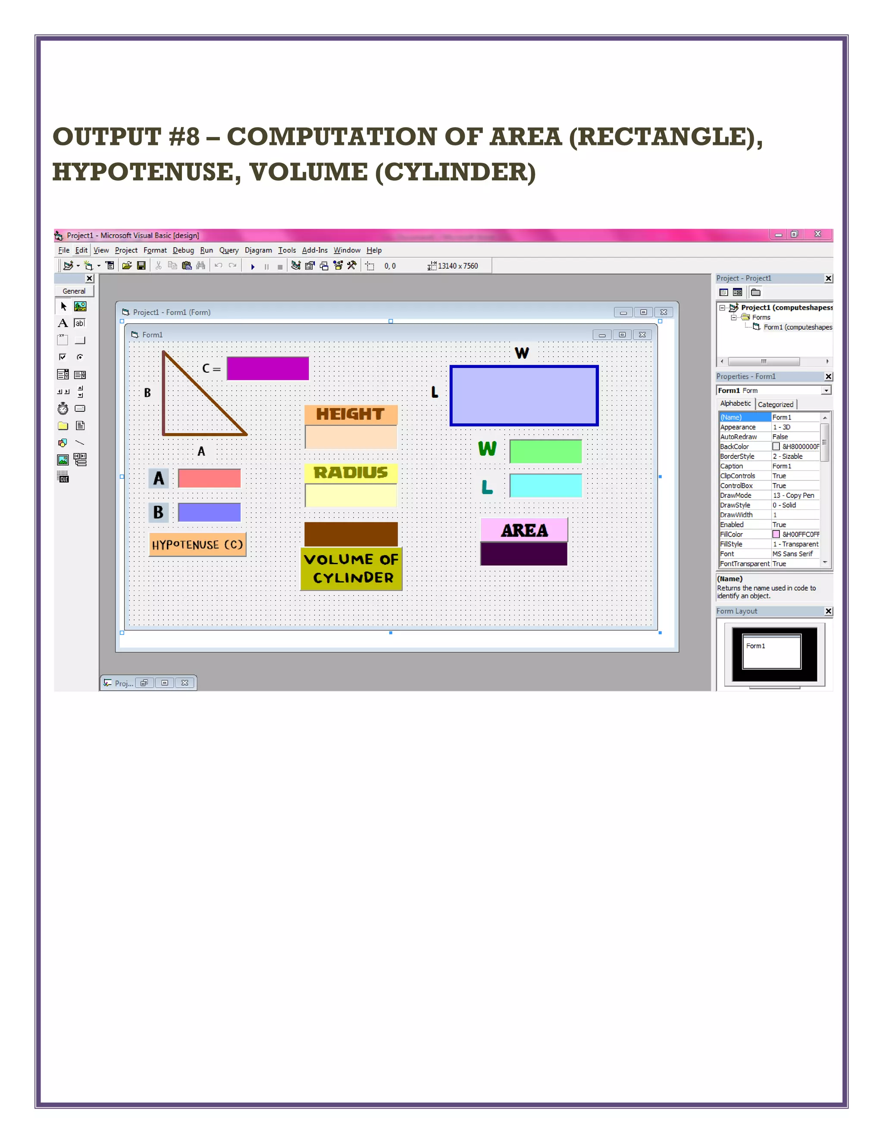The width and height of the screenshot is (883, 1143).
Task: Open the Project Explorer toolbar icon
Action: pyautogui.click(x=296, y=266)
